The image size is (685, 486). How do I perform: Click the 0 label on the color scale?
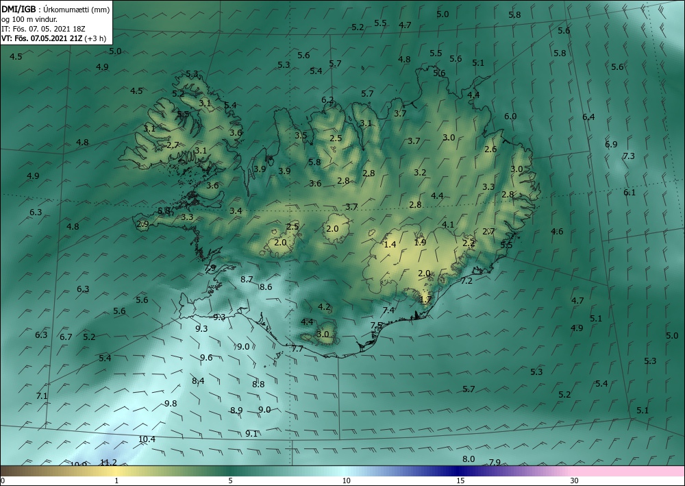(3, 481)
